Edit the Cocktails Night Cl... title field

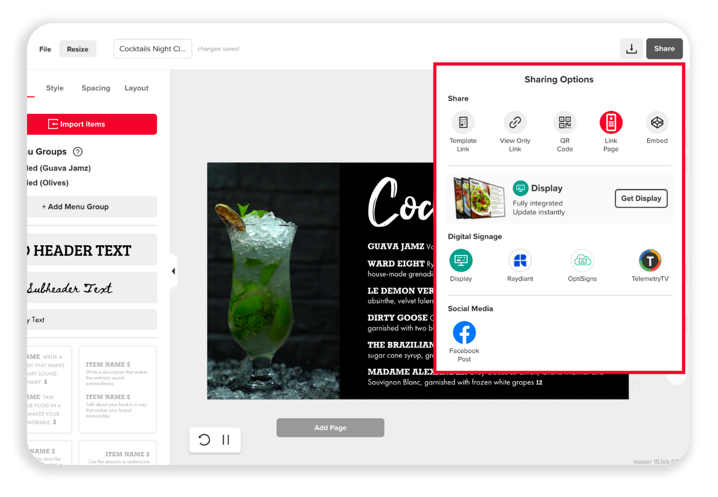pos(153,49)
